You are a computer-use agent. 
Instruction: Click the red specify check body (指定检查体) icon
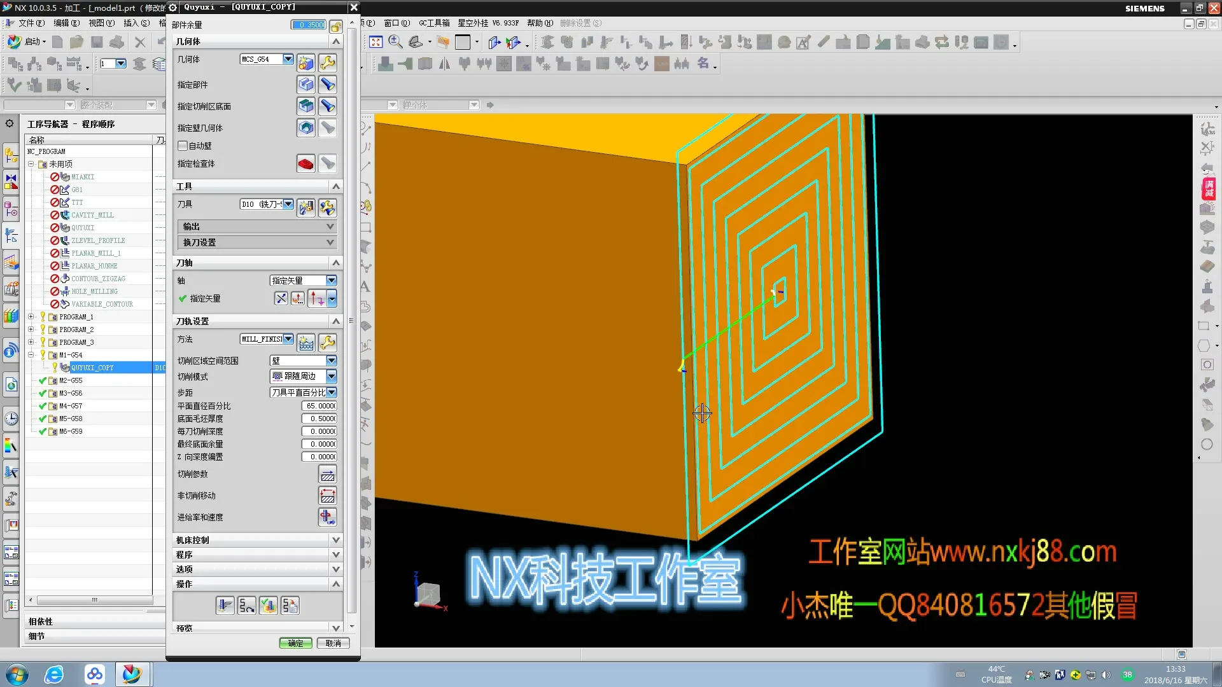click(x=305, y=163)
